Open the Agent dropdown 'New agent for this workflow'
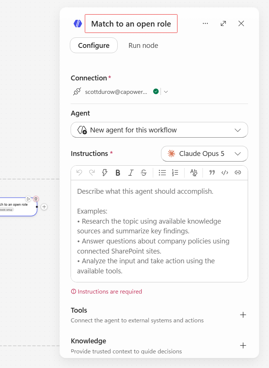 [x=159, y=130]
